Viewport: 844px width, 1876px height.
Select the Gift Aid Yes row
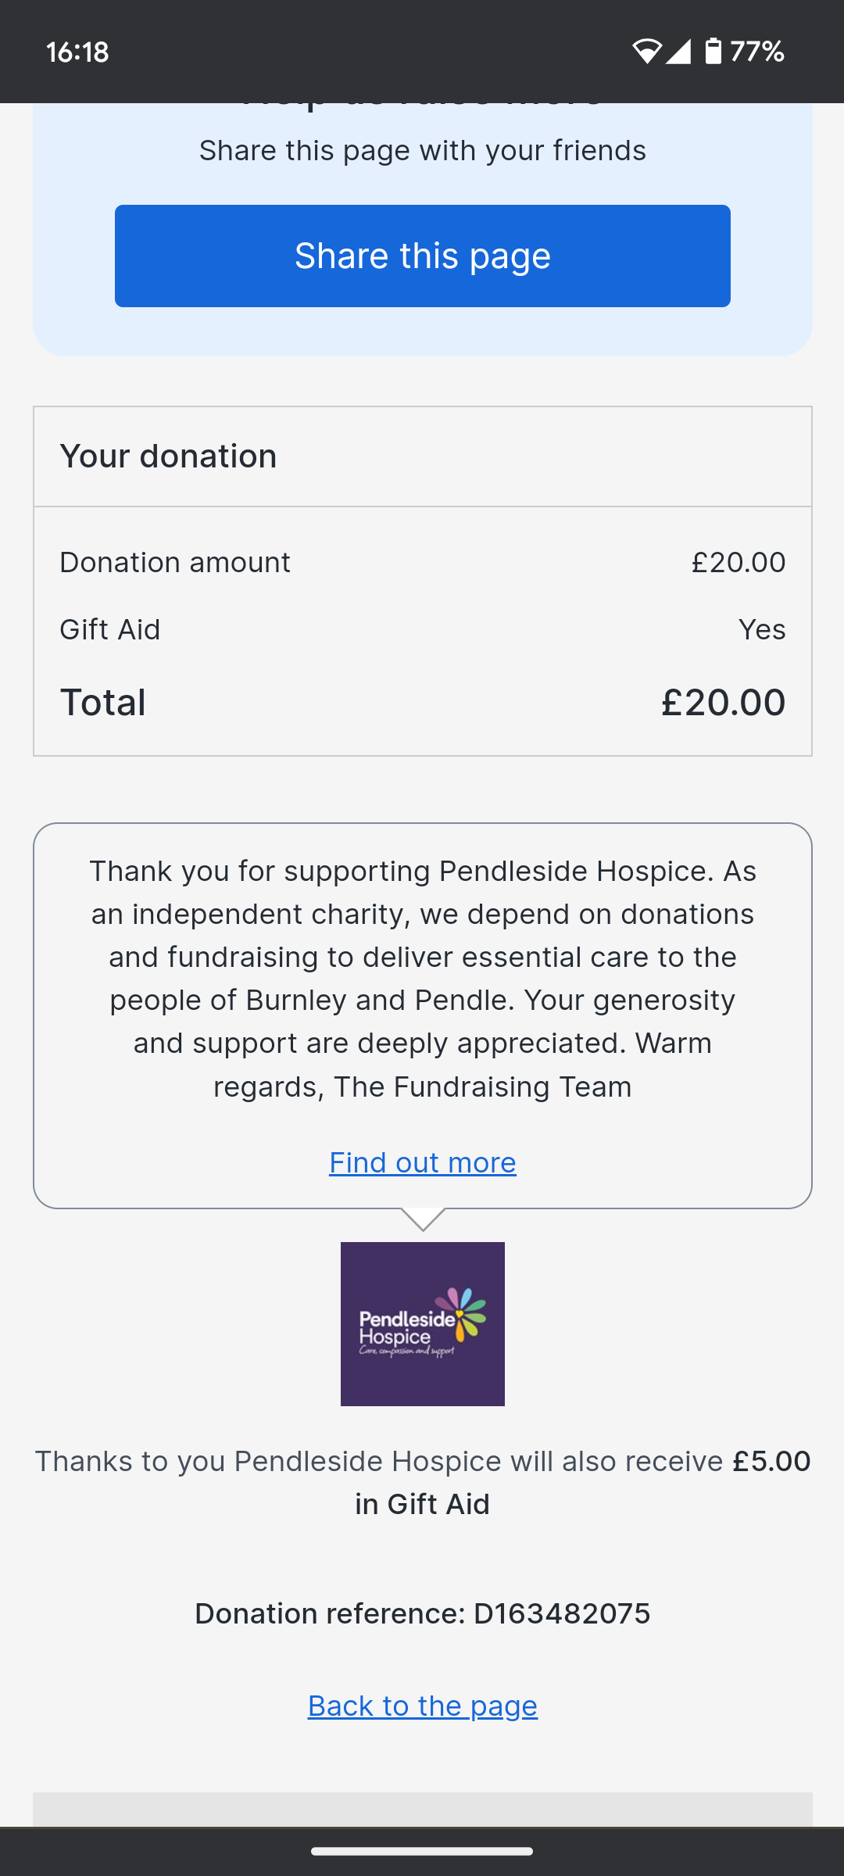pyautogui.click(x=422, y=629)
